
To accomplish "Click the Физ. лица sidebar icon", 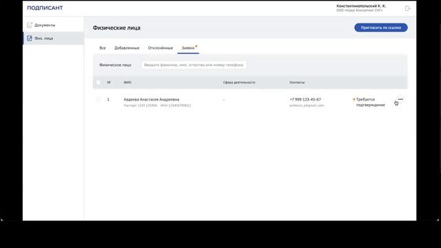I will pos(30,39).
